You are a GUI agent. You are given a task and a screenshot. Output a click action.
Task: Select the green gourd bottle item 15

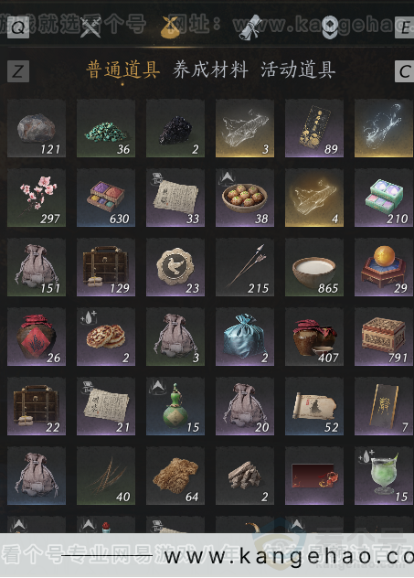point(175,406)
